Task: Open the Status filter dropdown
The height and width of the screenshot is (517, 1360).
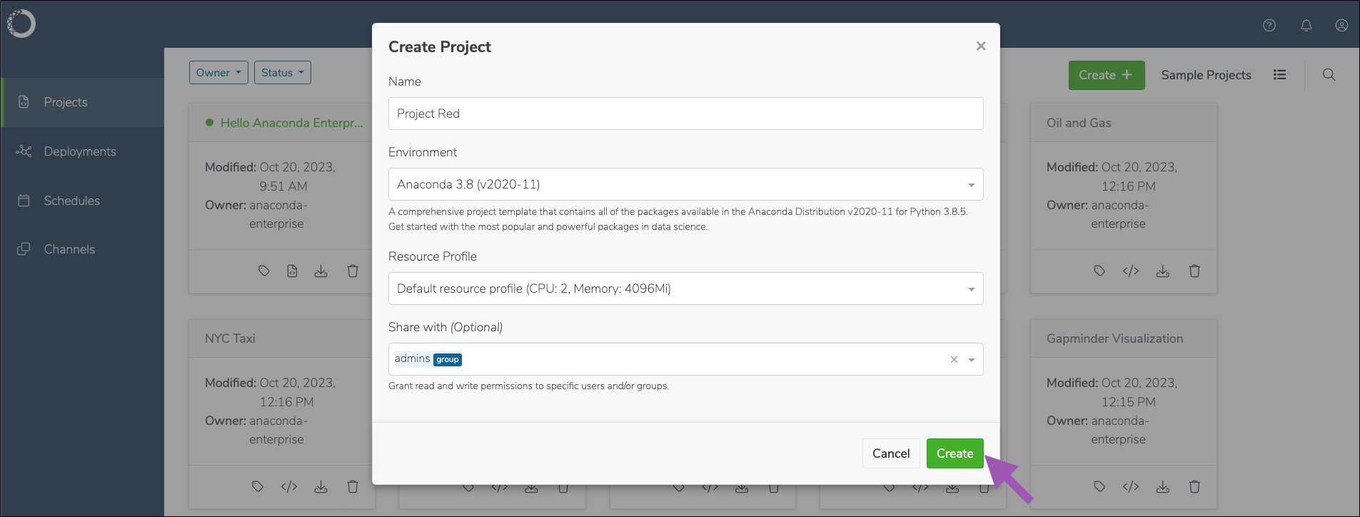Action: (283, 72)
